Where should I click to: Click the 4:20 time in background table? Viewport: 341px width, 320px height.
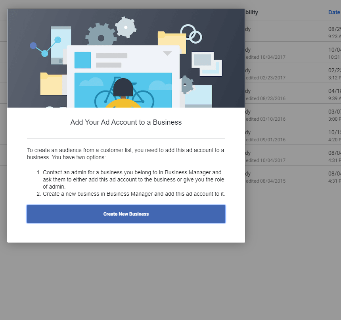tap(335, 140)
